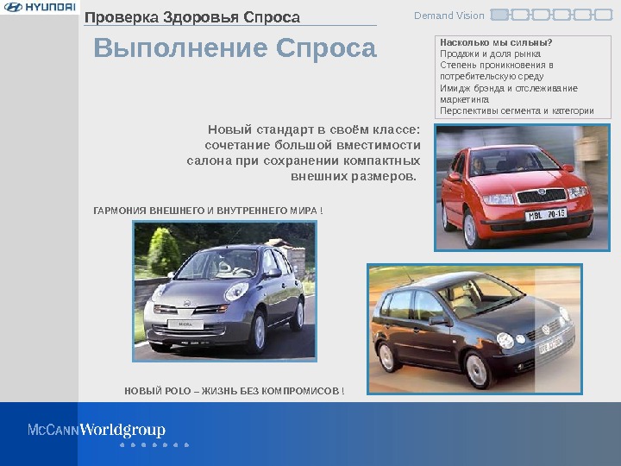Click the Hyundai logo in the corner

39,7
